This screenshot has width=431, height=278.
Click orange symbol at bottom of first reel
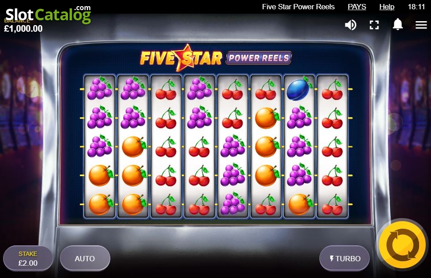pyautogui.click(x=100, y=204)
